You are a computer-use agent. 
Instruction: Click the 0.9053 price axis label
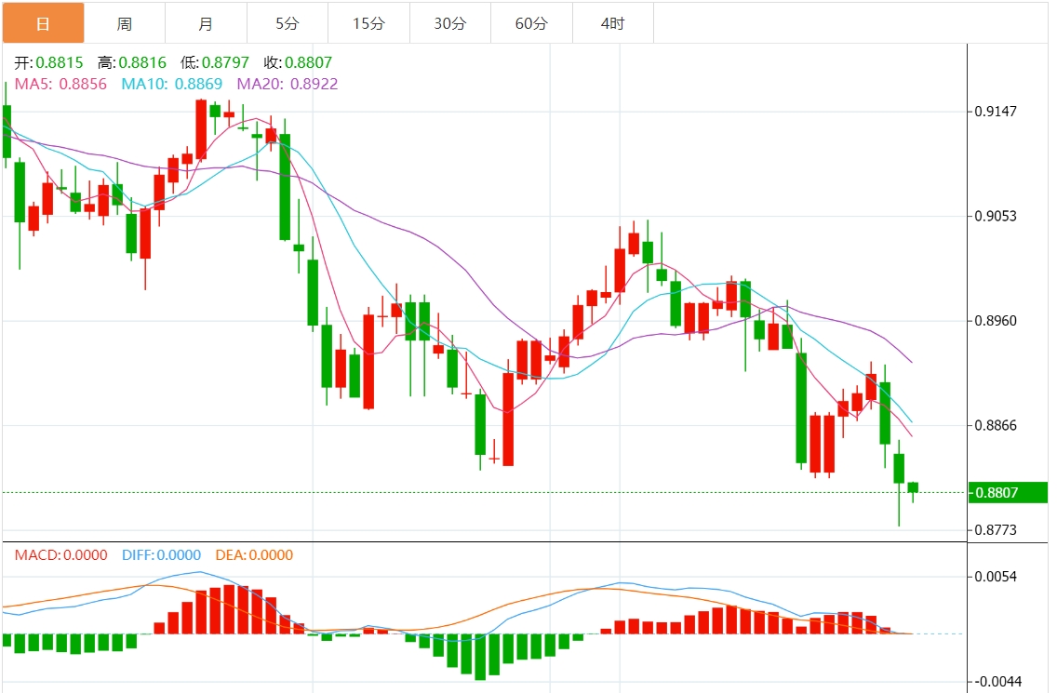[996, 217]
